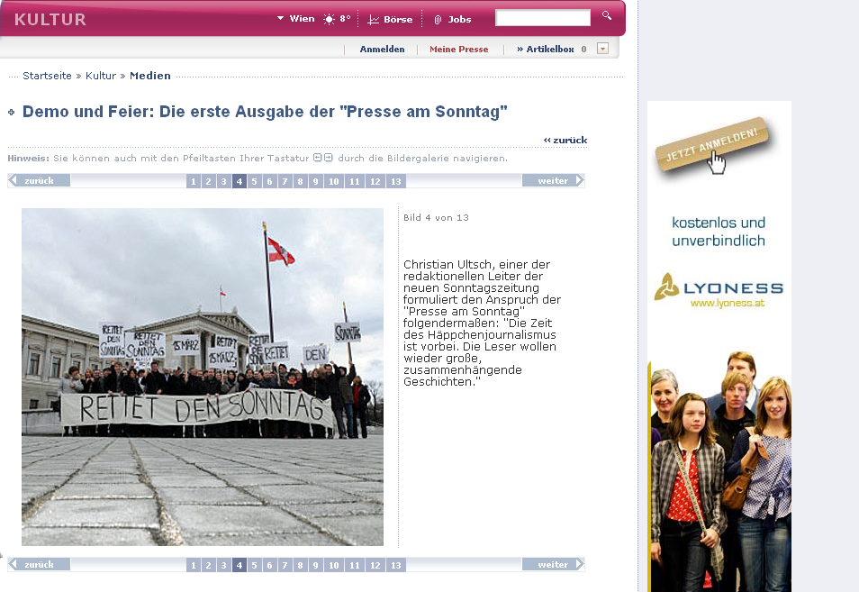The width and height of the screenshot is (859, 592).
Task: Click the "JETZT ANMELDEN!" ad button
Action: 711,144
